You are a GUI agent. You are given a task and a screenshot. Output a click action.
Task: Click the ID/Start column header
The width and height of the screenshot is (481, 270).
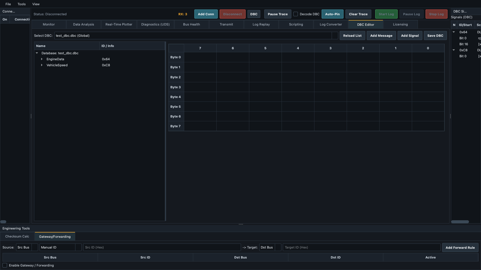pyautogui.click(x=465, y=25)
